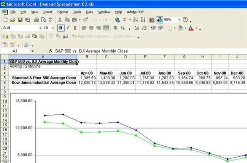
Task: Apply Percent Style icon
Action: tap(122, 28)
